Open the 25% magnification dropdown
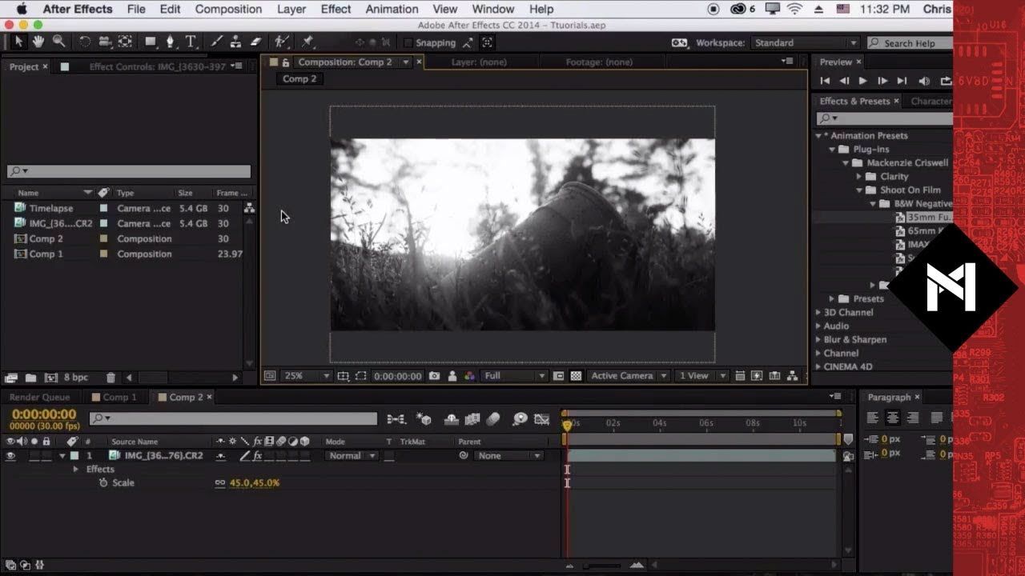The image size is (1025, 576). coord(307,376)
